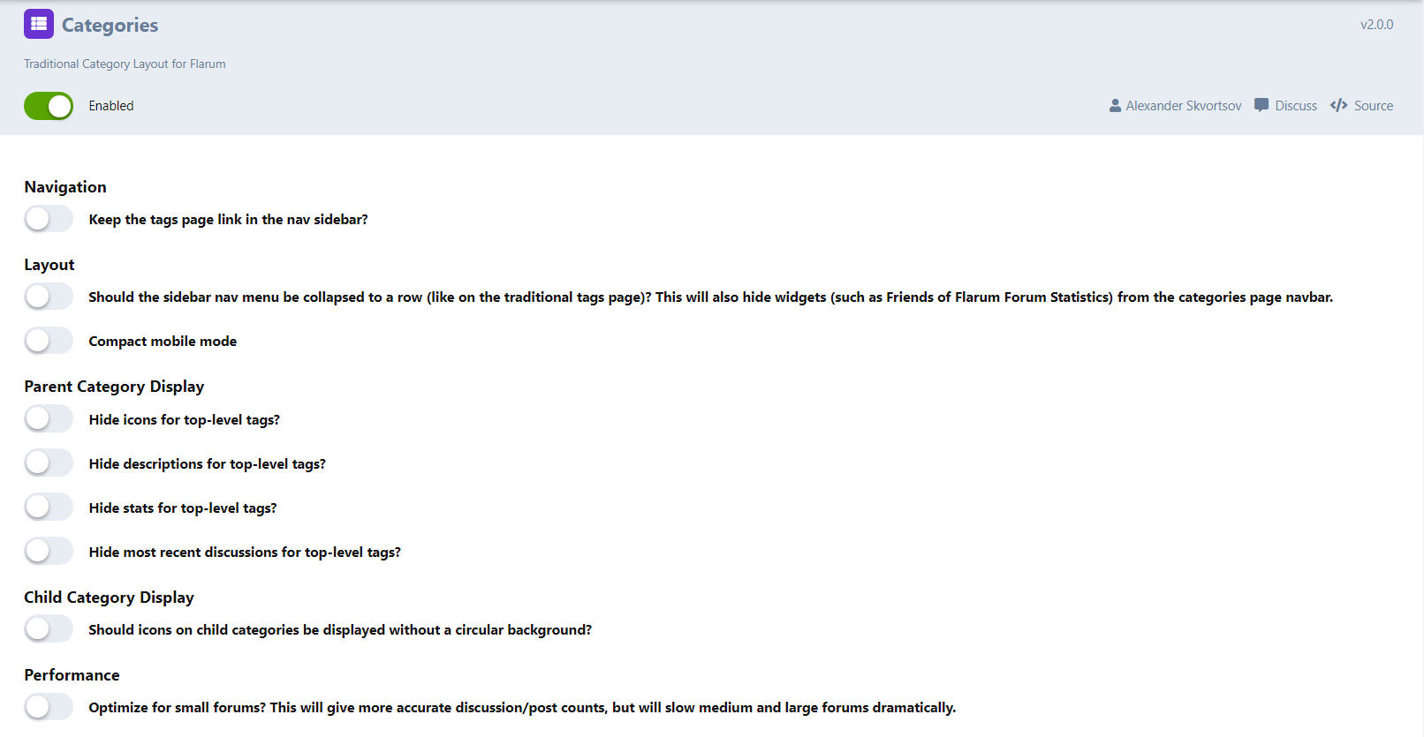Toggle Hide icons for top-level tags
Image resolution: width=1424 pixels, height=737 pixels.
tap(49, 418)
